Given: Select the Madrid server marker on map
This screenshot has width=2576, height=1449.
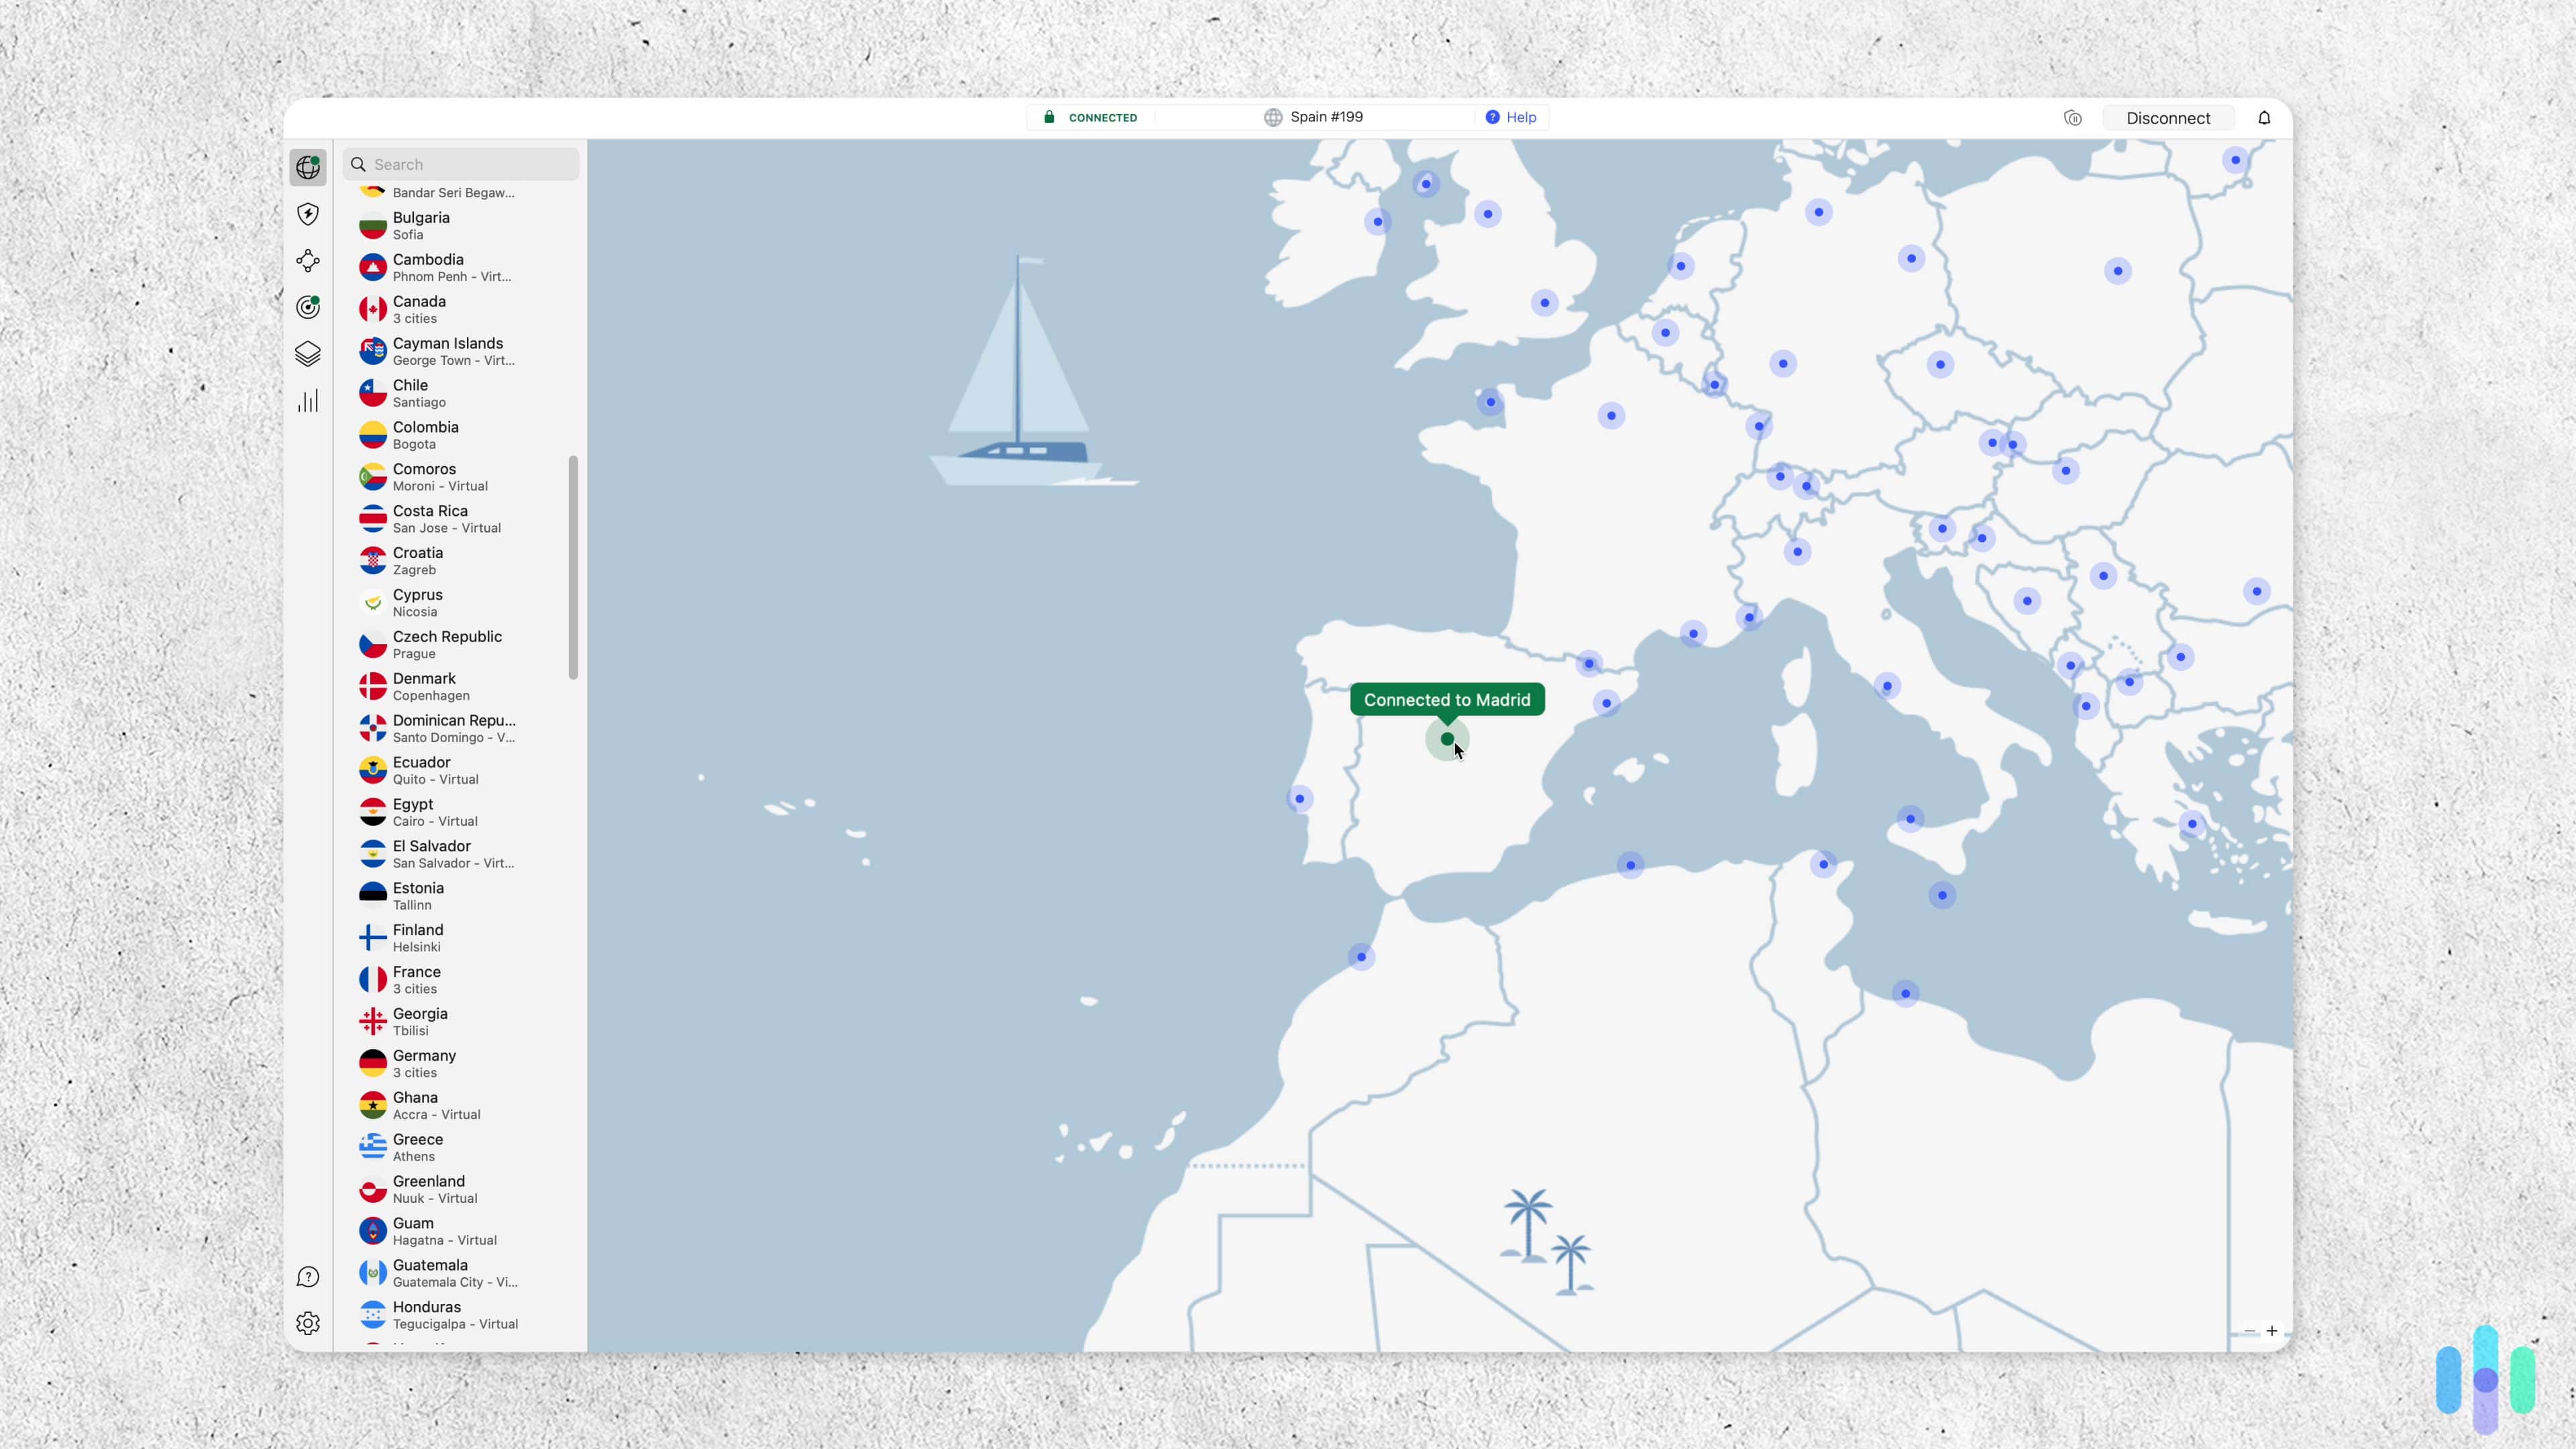Looking at the screenshot, I should (x=1447, y=740).
